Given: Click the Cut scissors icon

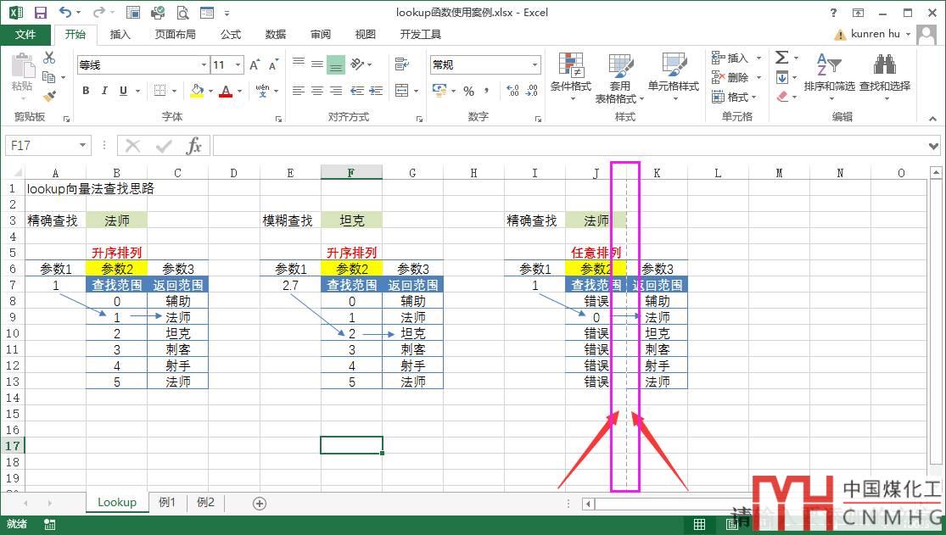Looking at the screenshot, I should pyautogui.click(x=49, y=58).
